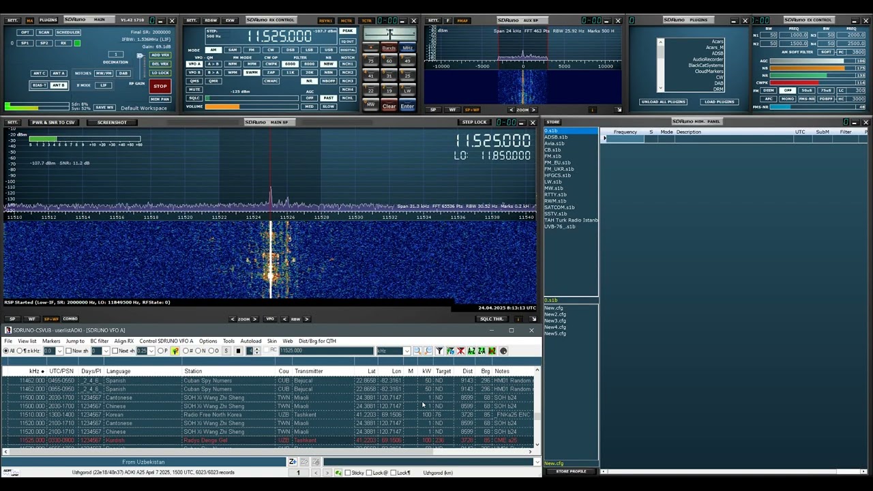This screenshot has width=873, height=491.
Task: Click the resize arrow icon in Main SP corner
Action: coord(534,318)
